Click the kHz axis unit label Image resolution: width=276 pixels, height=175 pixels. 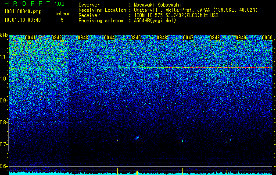tap(4, 35)
